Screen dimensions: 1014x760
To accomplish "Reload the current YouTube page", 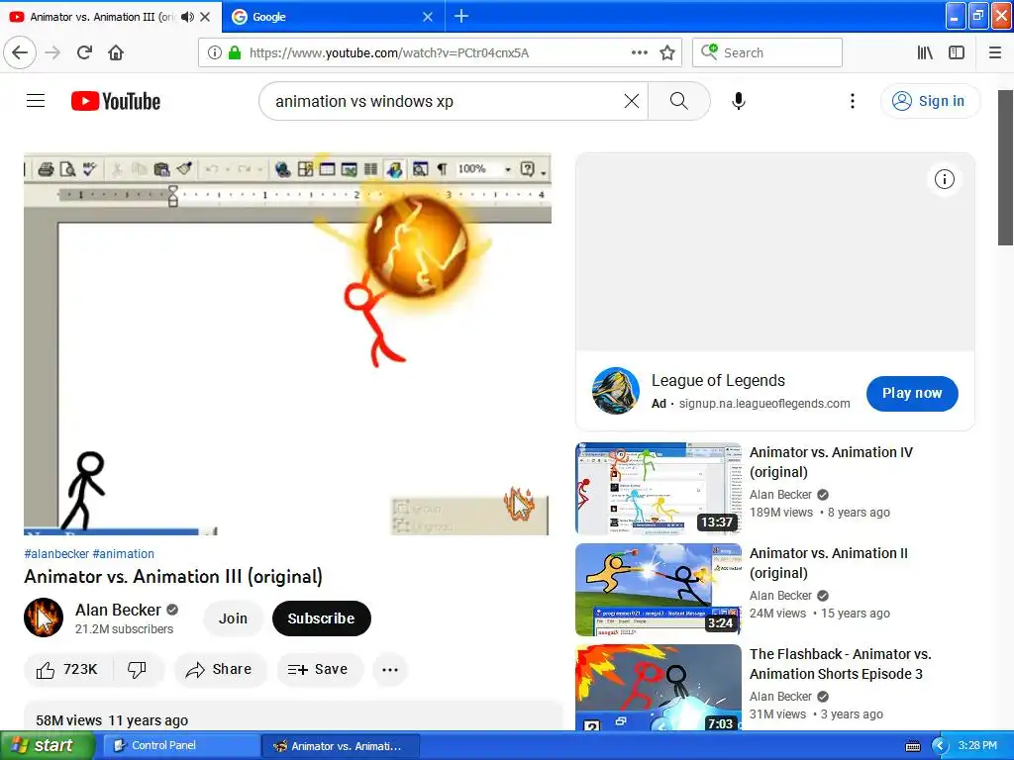I will 85,52.
